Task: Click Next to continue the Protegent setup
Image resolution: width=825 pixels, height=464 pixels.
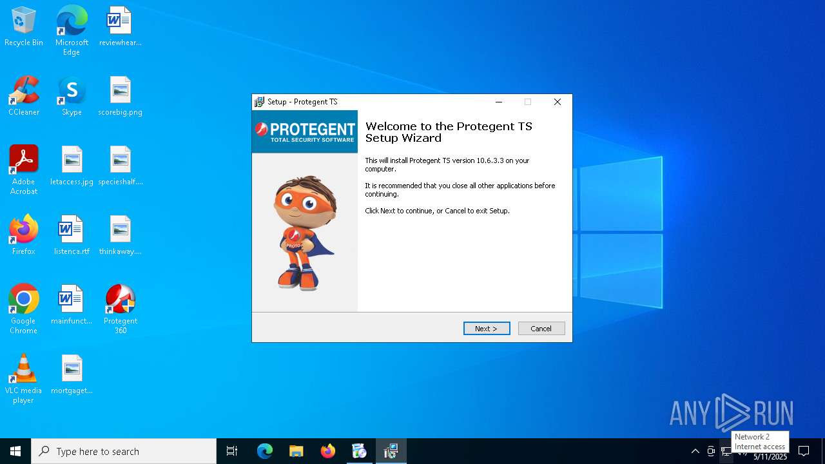Action: click(487, 329)
